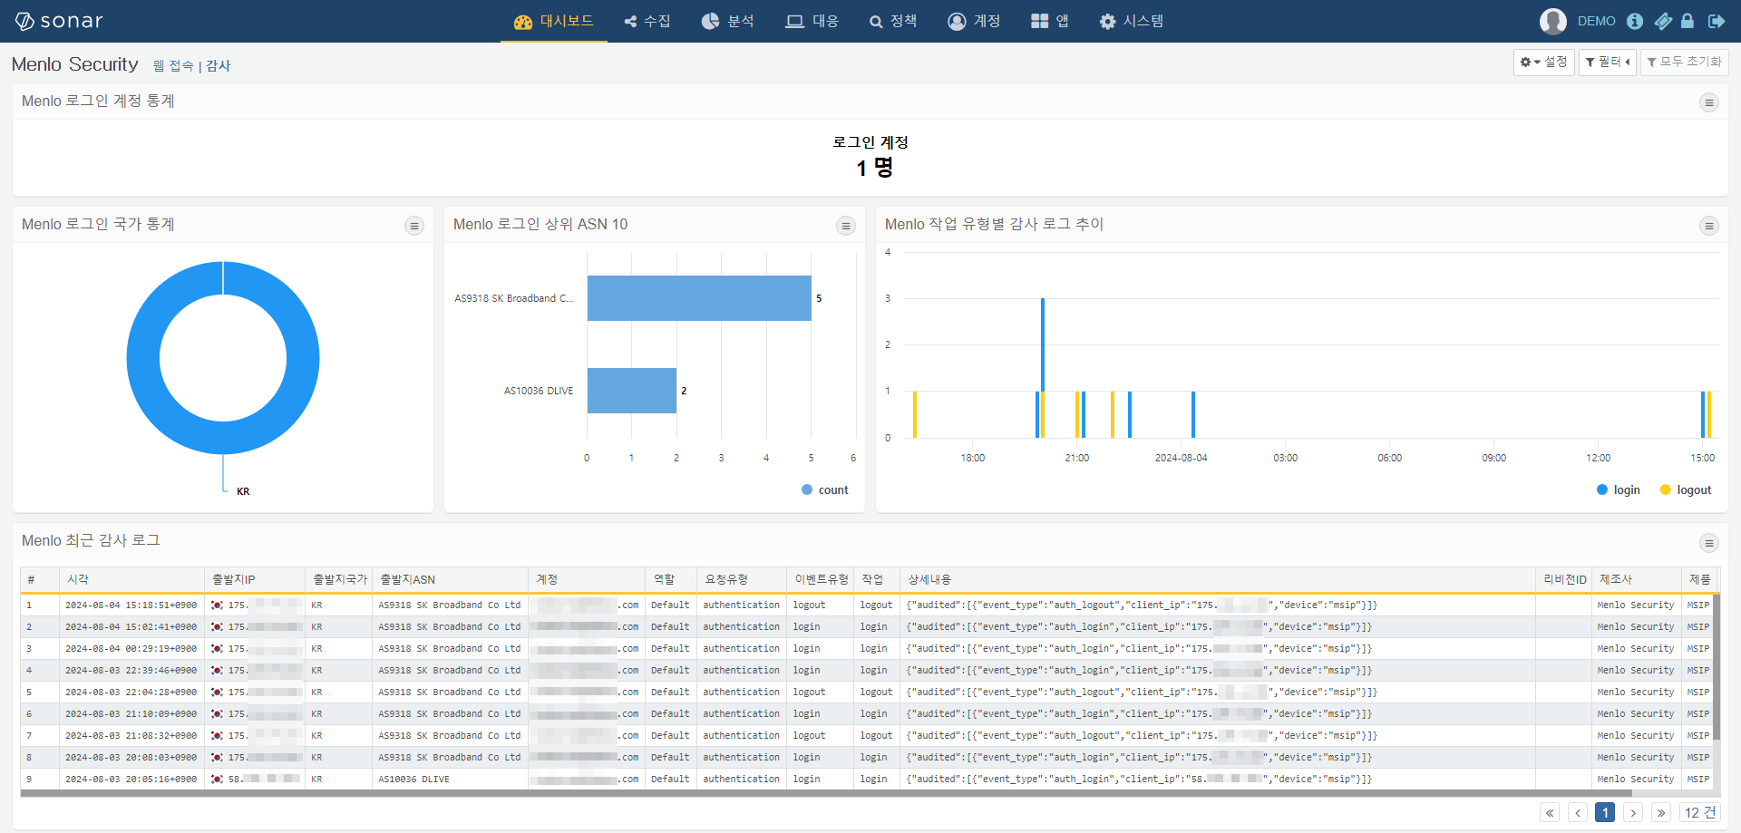Sort by 요청유형 column header

[741, 579]
